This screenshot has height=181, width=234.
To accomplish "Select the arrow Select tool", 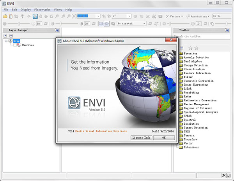I will (x=35, y=16).
